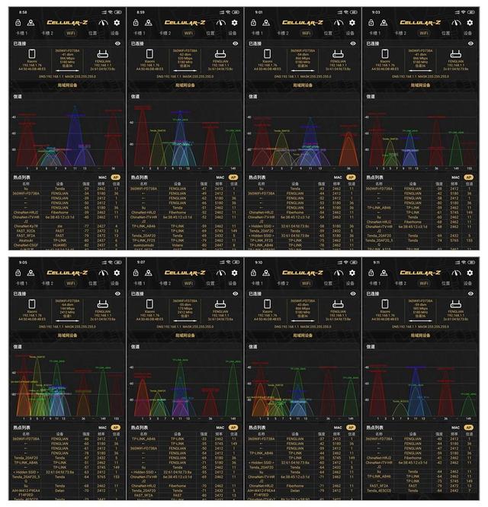Toggle the eye visibility icon in 9:01 screen
The image size is (488, 507).
tap(353, 43)
